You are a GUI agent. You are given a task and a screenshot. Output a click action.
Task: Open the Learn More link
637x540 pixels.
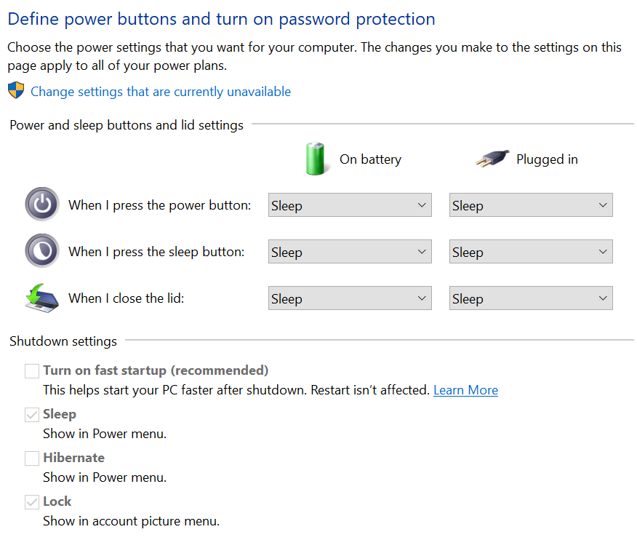465,390
